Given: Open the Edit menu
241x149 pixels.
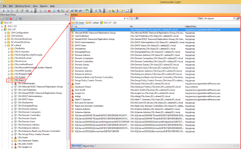Looking at the screenshot, I should tap(11, 6).
